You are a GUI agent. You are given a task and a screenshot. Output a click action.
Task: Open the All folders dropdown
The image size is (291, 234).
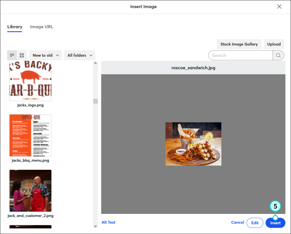(79, 55)
